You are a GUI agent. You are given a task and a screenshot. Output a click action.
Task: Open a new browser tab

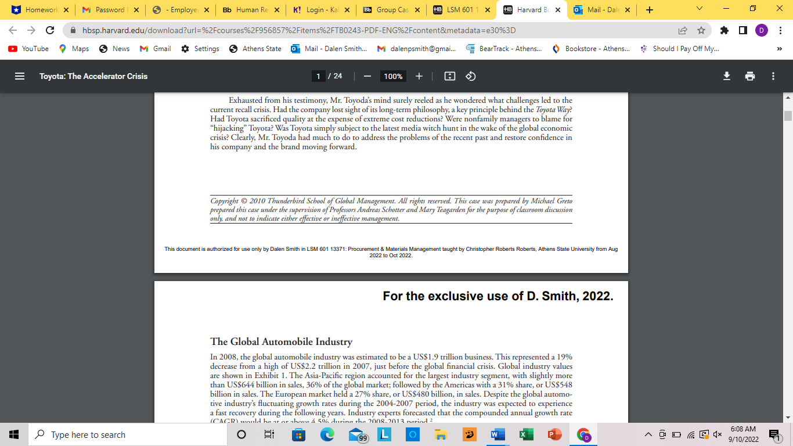[649, 10]
